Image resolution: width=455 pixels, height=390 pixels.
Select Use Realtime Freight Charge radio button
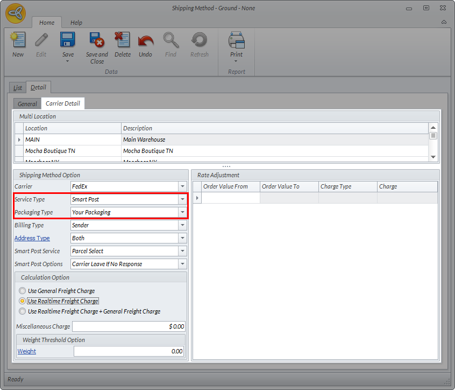(22, 301)
